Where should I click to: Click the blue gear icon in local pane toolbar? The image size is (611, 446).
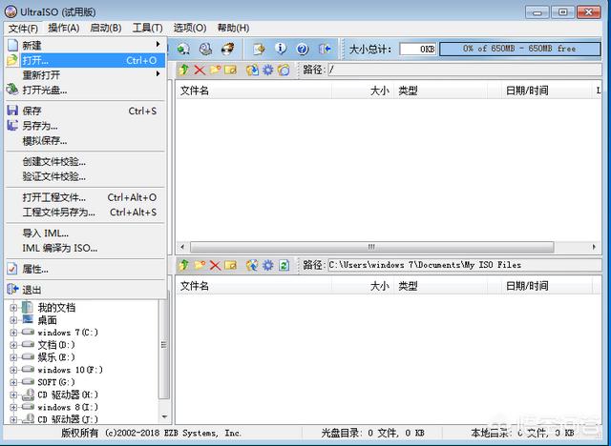coord(268,265)
